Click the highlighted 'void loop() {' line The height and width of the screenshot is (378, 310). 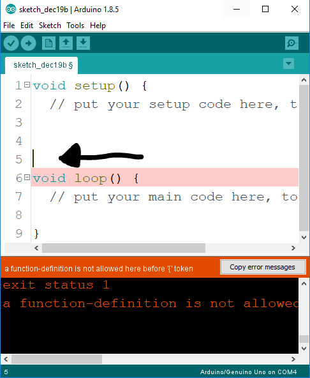tap(165, 178)
